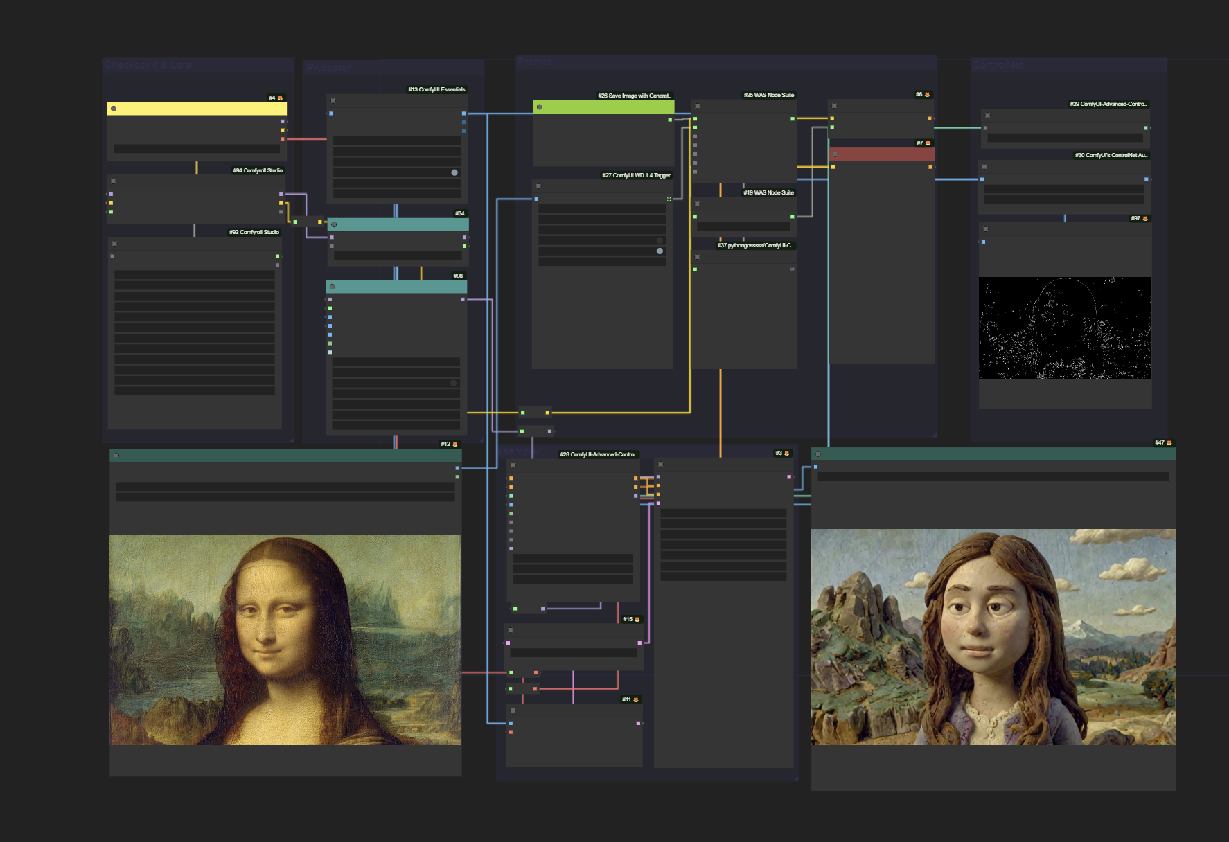Click the fox badge icon on node #15
1229x842 pixels.
pos(637,620)
